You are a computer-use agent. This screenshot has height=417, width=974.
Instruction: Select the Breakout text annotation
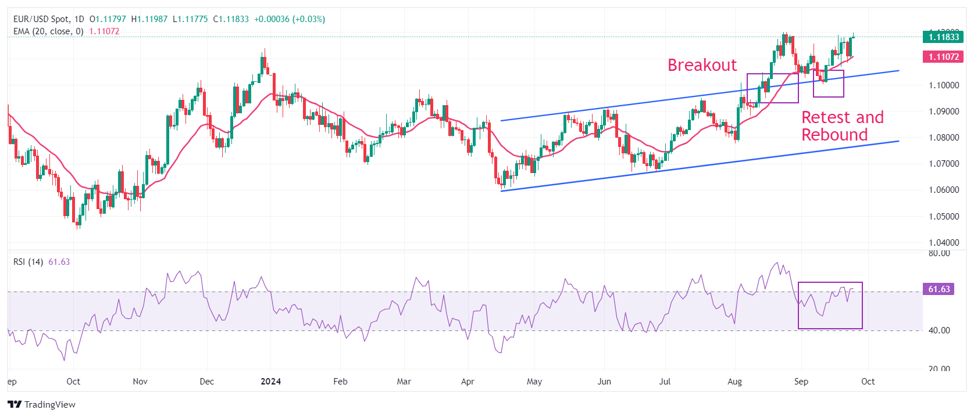(x=702, y=65)
